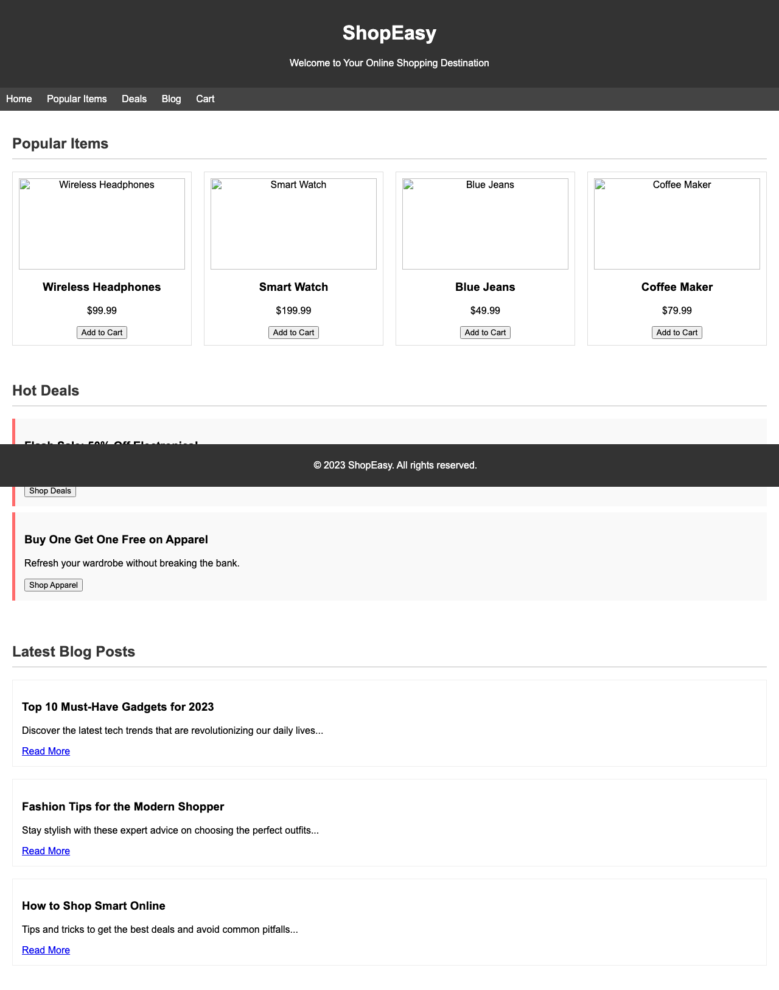Open the Home nav link

[x=19, y=99]
